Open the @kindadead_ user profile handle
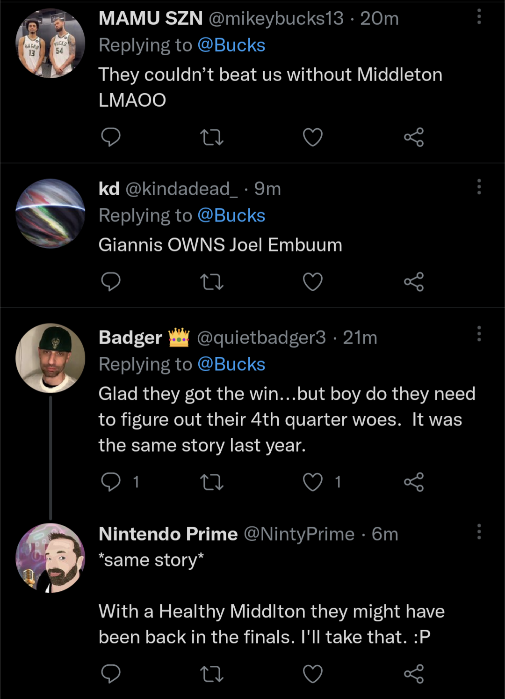505x699 pixels. pyautogui.click(x=181, y=189)
